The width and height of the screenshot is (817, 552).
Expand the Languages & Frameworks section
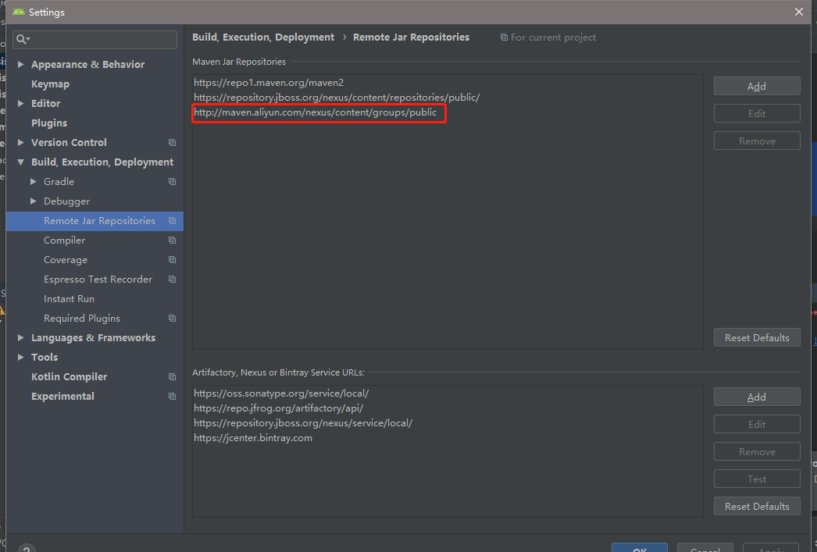[x=21, y=337]
